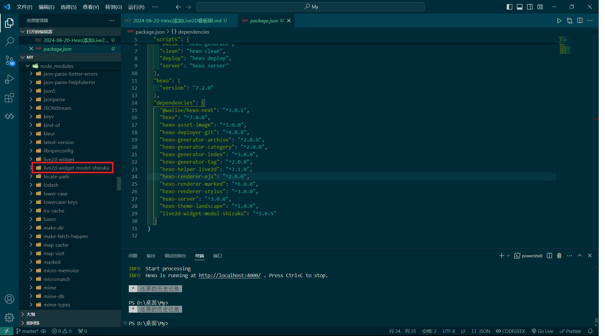Open terminal launch profile dropdown arrow

pyautogui.click(x=508, y=256)
